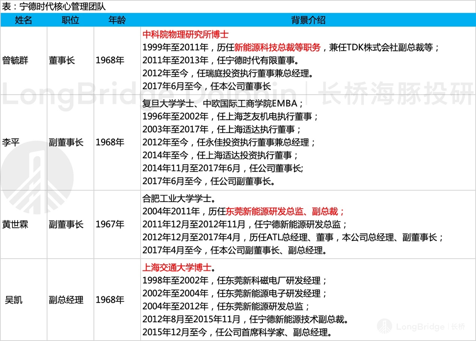
Task: Click the line "2003年至2017年，任上海适达执行董事；"
Action: [x=222, y=130]
